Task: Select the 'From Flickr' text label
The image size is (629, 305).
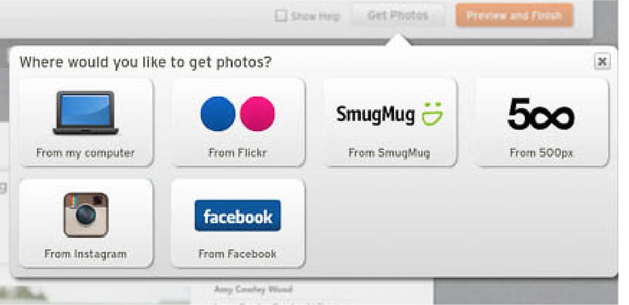Action: (x=238, y=153)
